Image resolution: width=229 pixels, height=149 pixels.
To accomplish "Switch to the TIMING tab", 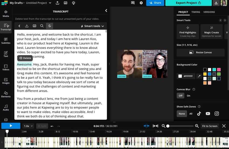I will (196, 12).
